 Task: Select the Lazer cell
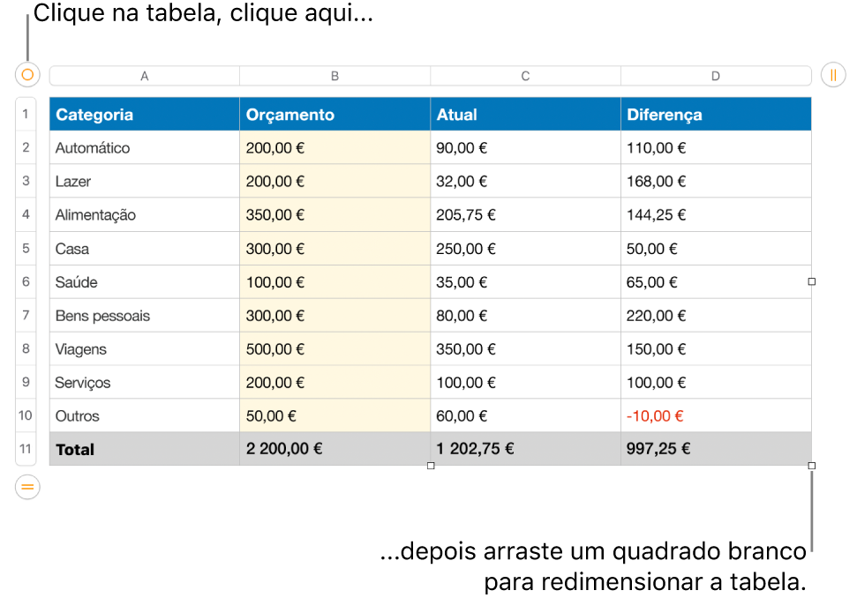pyautogui.click(x=144, y=181)
